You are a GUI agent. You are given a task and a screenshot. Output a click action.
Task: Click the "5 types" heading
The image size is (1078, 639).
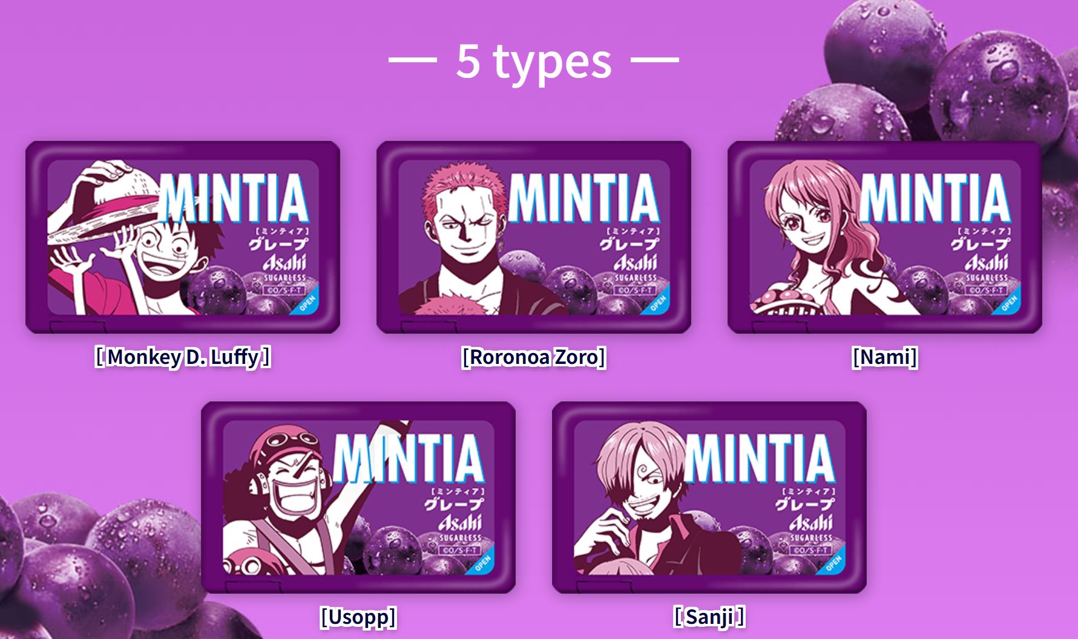click(534, 60)
